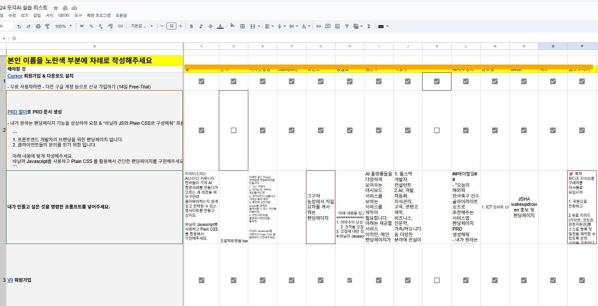Insert a link
This screenshot has height=306, width=598.
(318, 26)
